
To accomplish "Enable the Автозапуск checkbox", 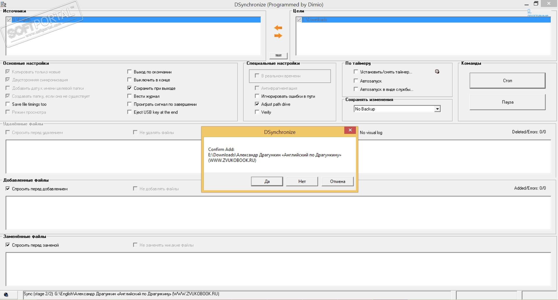I will click(356, 81).
